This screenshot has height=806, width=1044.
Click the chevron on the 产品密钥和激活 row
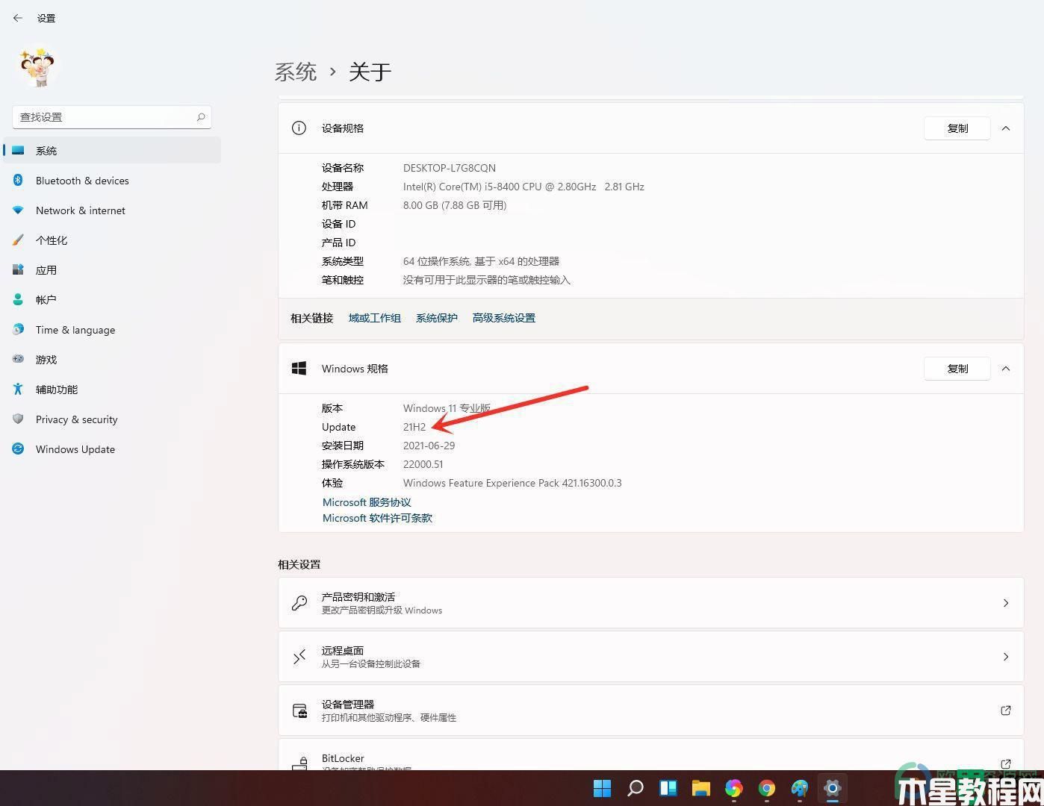(x=1006, y=603)
